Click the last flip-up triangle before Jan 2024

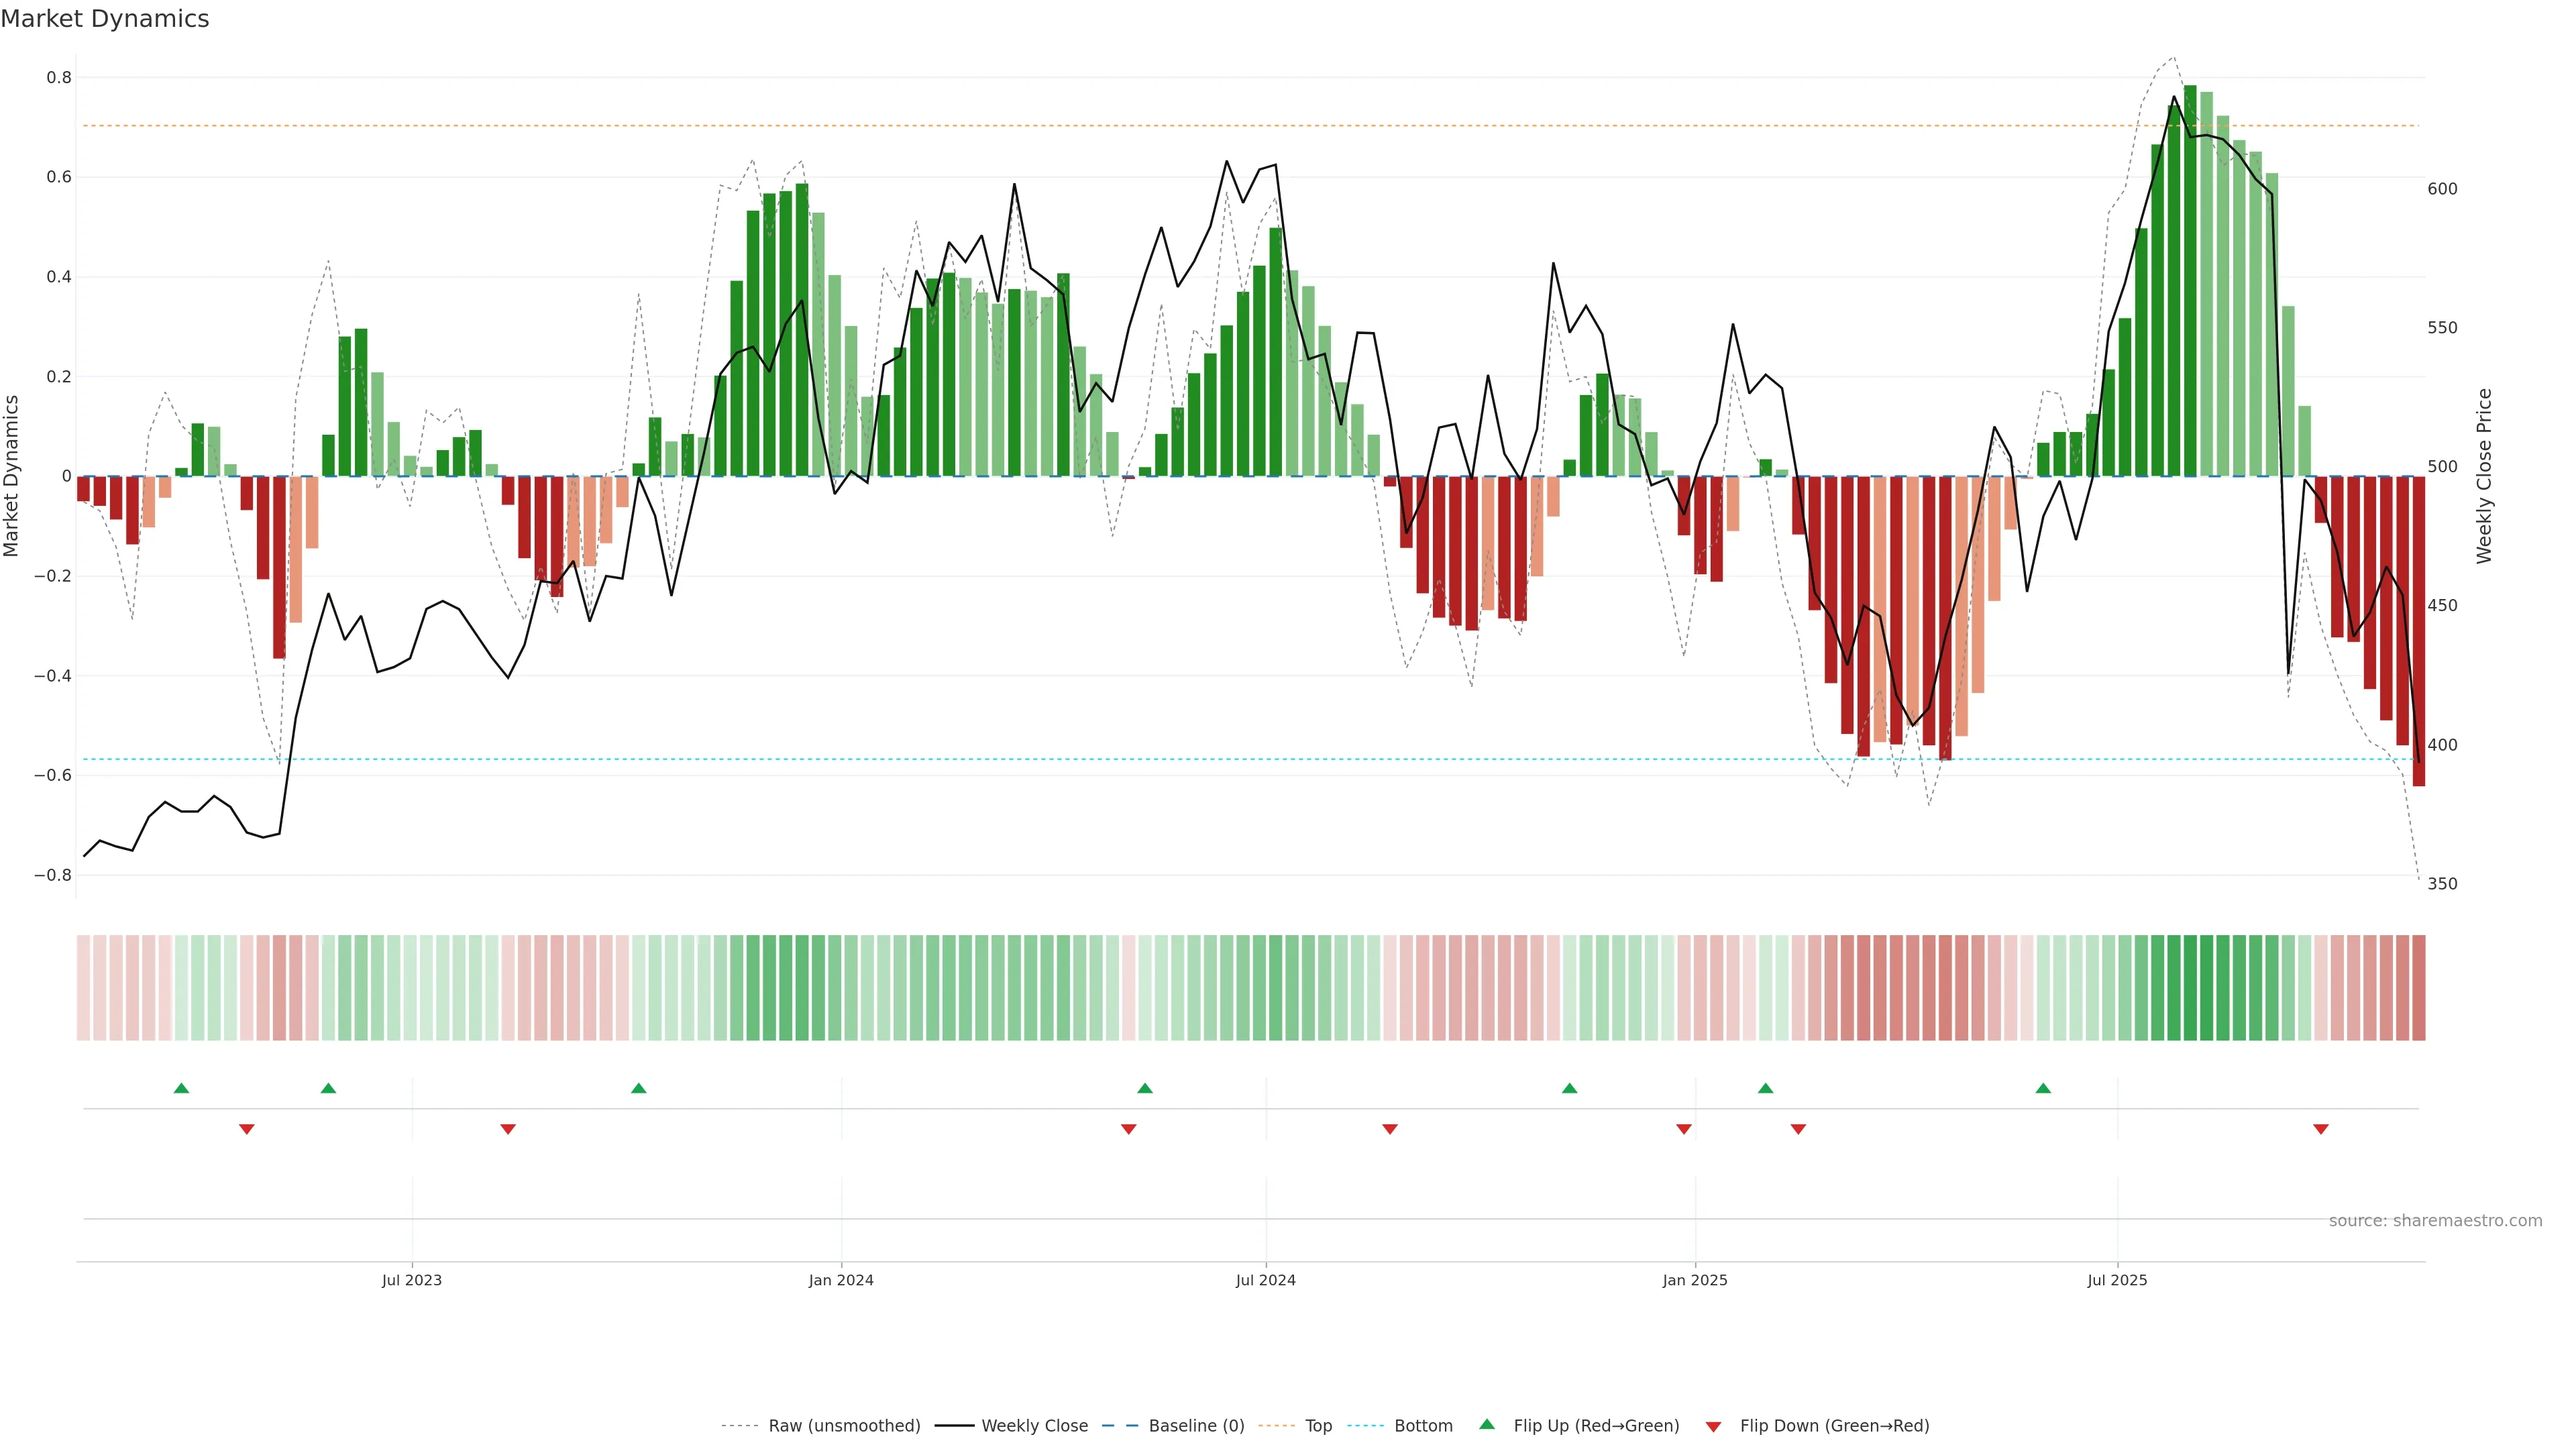(639, 1088)
